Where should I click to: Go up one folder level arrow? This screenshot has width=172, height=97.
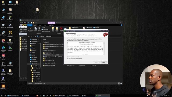click(x=35, y=36)
